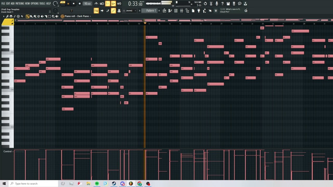Open the help question mark icon
This screenshot has width=333, height=187.
222,4
